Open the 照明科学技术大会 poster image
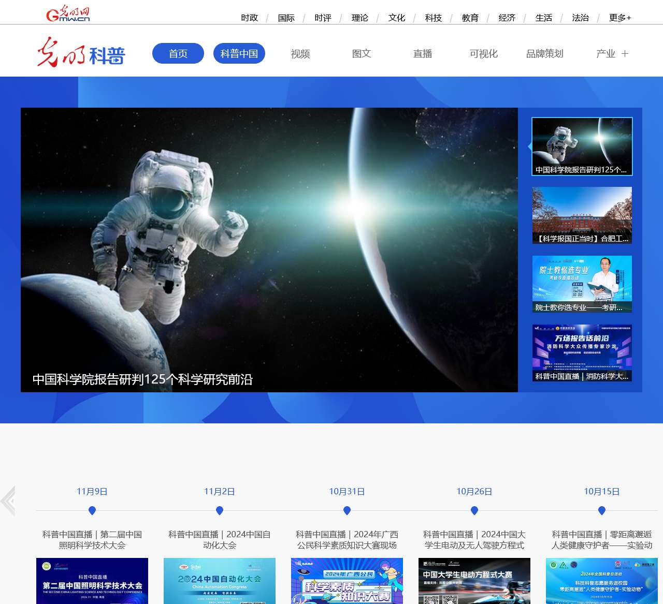 coord(92,581)
